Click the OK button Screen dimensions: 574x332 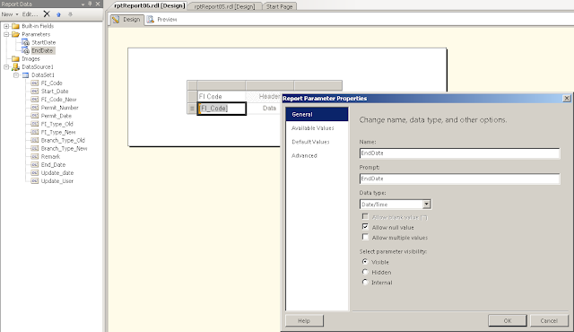[x=508, y=320]
